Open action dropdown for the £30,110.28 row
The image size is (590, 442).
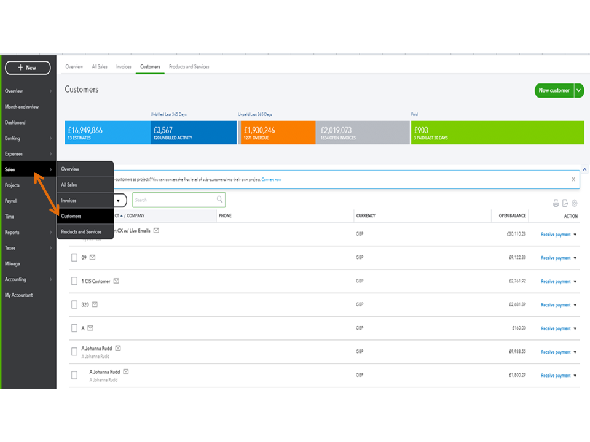[x=575, y=235]
